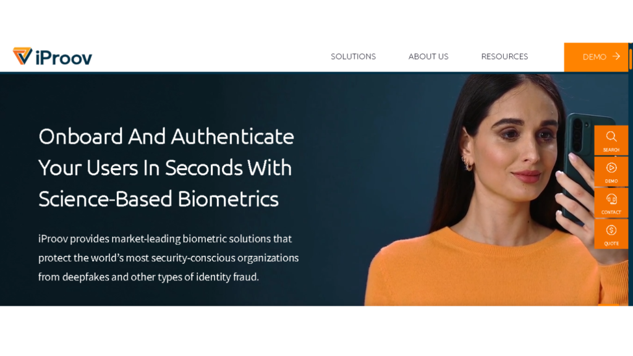The width and height of the screenshot is (633, 356).
Task: Click the iProov triangular logo icon
Action: click(x=22, y=56)
